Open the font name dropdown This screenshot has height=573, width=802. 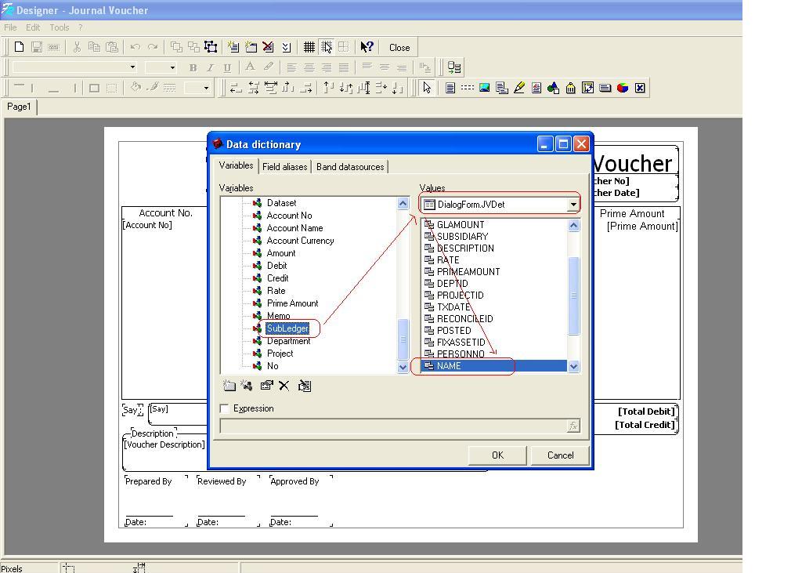[132, 67]
